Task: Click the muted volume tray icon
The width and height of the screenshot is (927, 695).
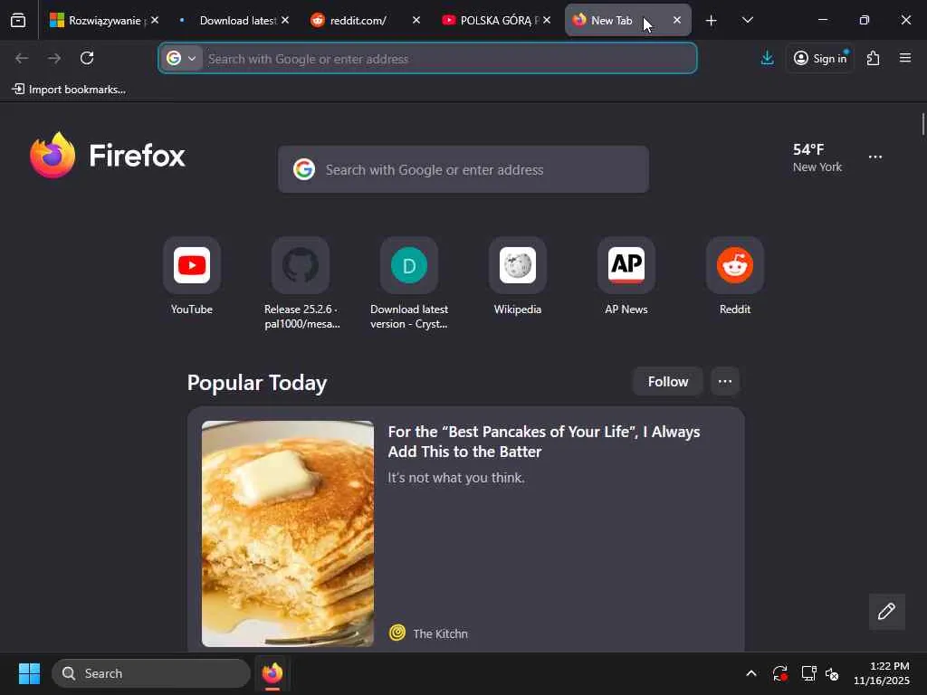Action: click(832, 673)
